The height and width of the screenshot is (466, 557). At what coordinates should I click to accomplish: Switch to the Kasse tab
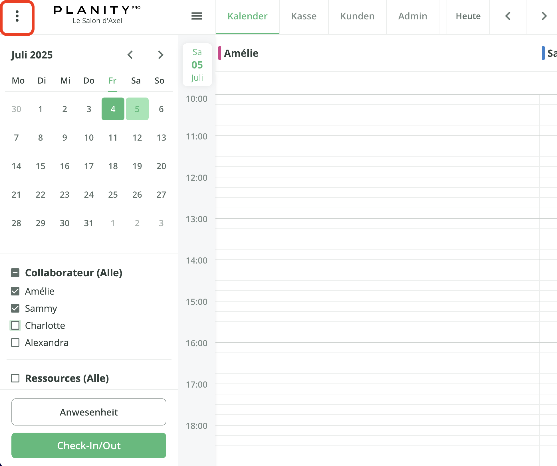[304, 16]
